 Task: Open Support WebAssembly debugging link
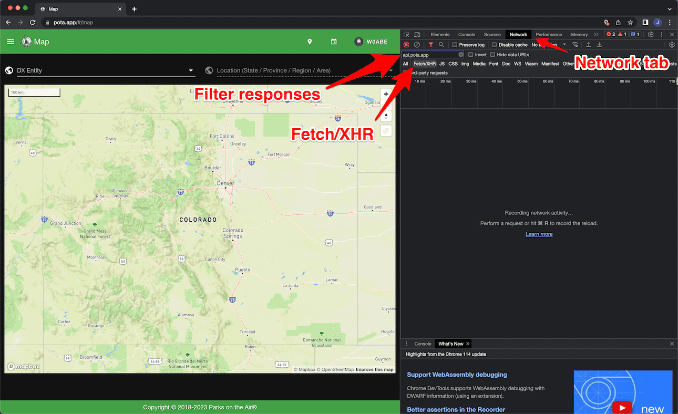pos(457,375)
